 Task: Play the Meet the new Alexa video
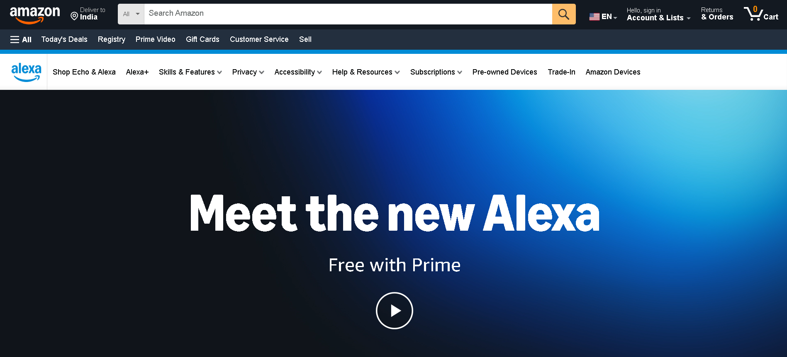pos(394,311)
